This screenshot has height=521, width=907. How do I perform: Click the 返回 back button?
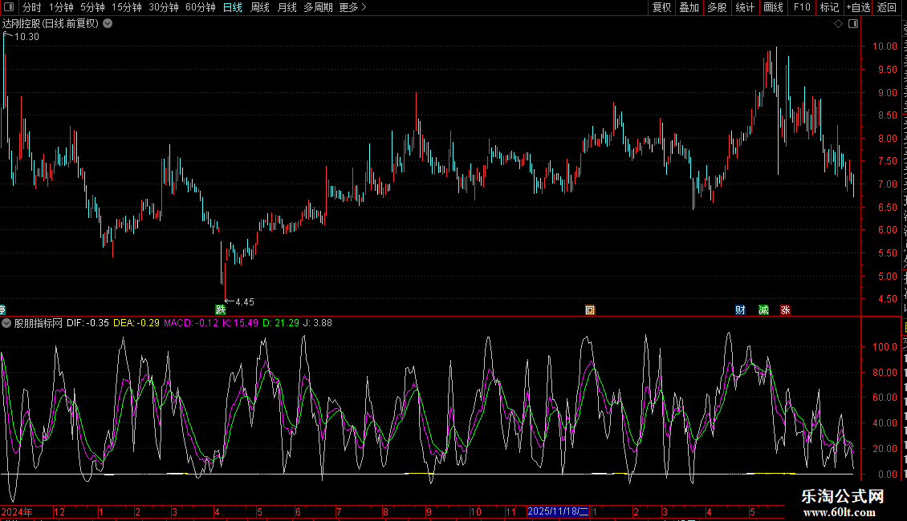coord(887,7)
